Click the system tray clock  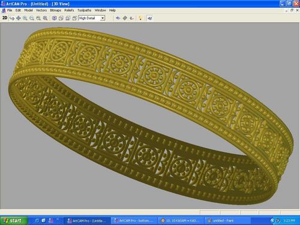[x=289, y=221]
